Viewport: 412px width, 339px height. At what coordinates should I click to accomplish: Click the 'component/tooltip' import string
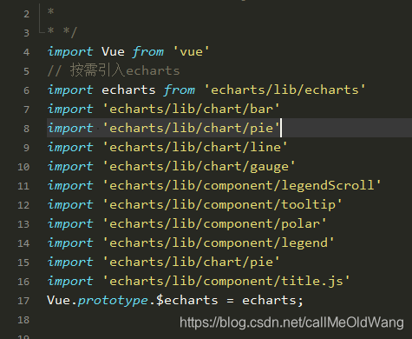222,205
